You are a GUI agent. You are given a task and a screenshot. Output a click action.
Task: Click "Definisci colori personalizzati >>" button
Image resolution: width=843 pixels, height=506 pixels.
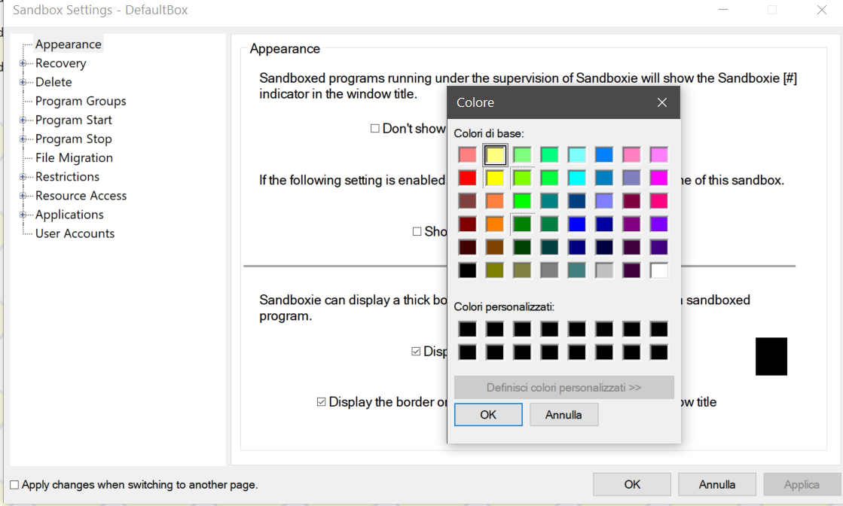point(564,387)
